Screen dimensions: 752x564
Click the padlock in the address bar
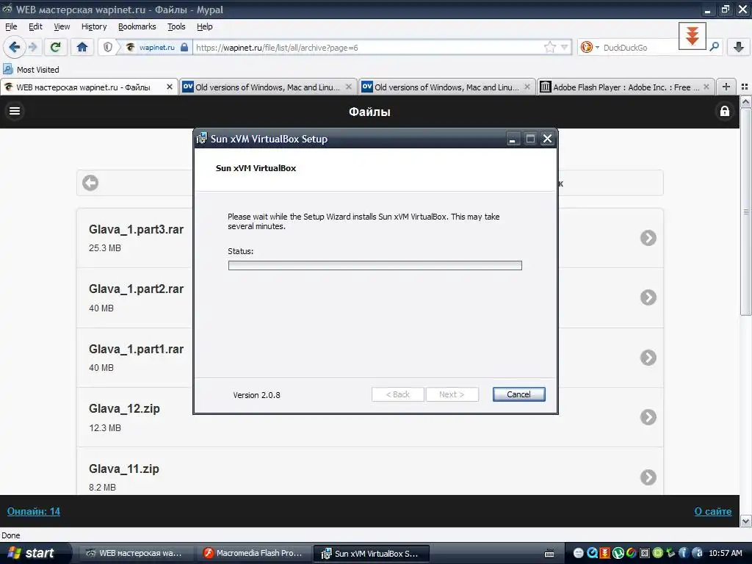point(184,47)
